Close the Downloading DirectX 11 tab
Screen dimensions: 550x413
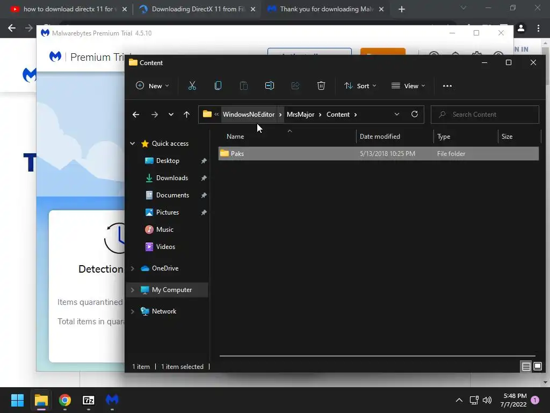253,9
